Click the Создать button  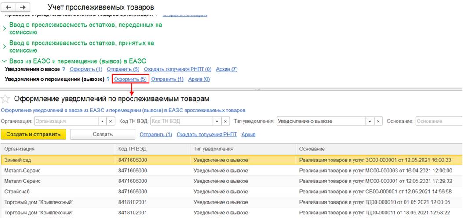pyautogui.click(x=102, y=134)
